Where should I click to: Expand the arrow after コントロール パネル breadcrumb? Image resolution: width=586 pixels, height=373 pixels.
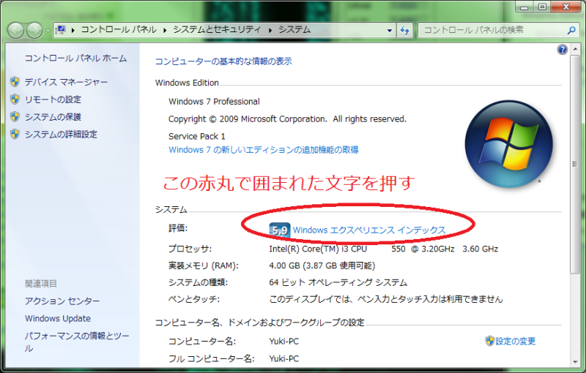165,30
